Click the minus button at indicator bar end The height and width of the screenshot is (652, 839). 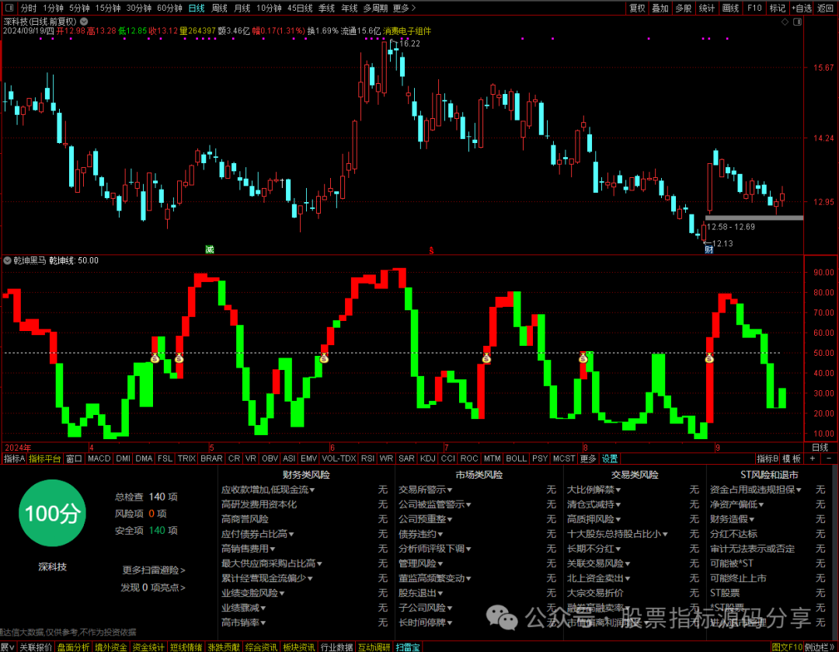point(829,458)
